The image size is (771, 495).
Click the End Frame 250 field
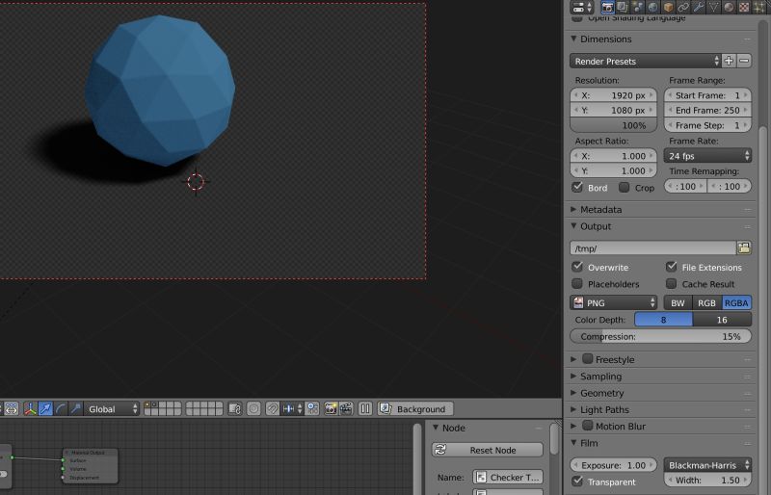point(707,110)
